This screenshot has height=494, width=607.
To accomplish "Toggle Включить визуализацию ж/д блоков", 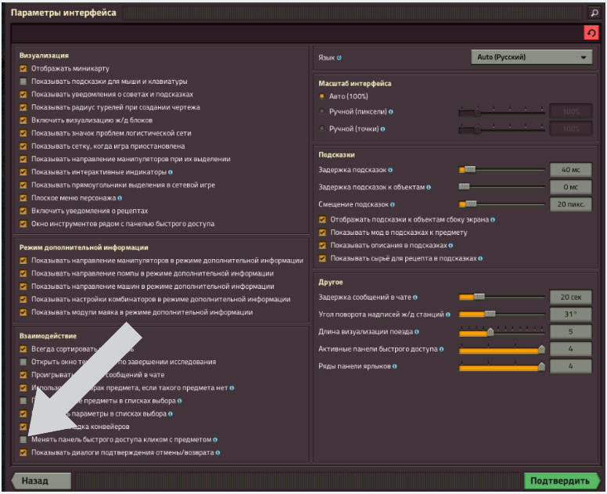I will click(x=23, y=120).
